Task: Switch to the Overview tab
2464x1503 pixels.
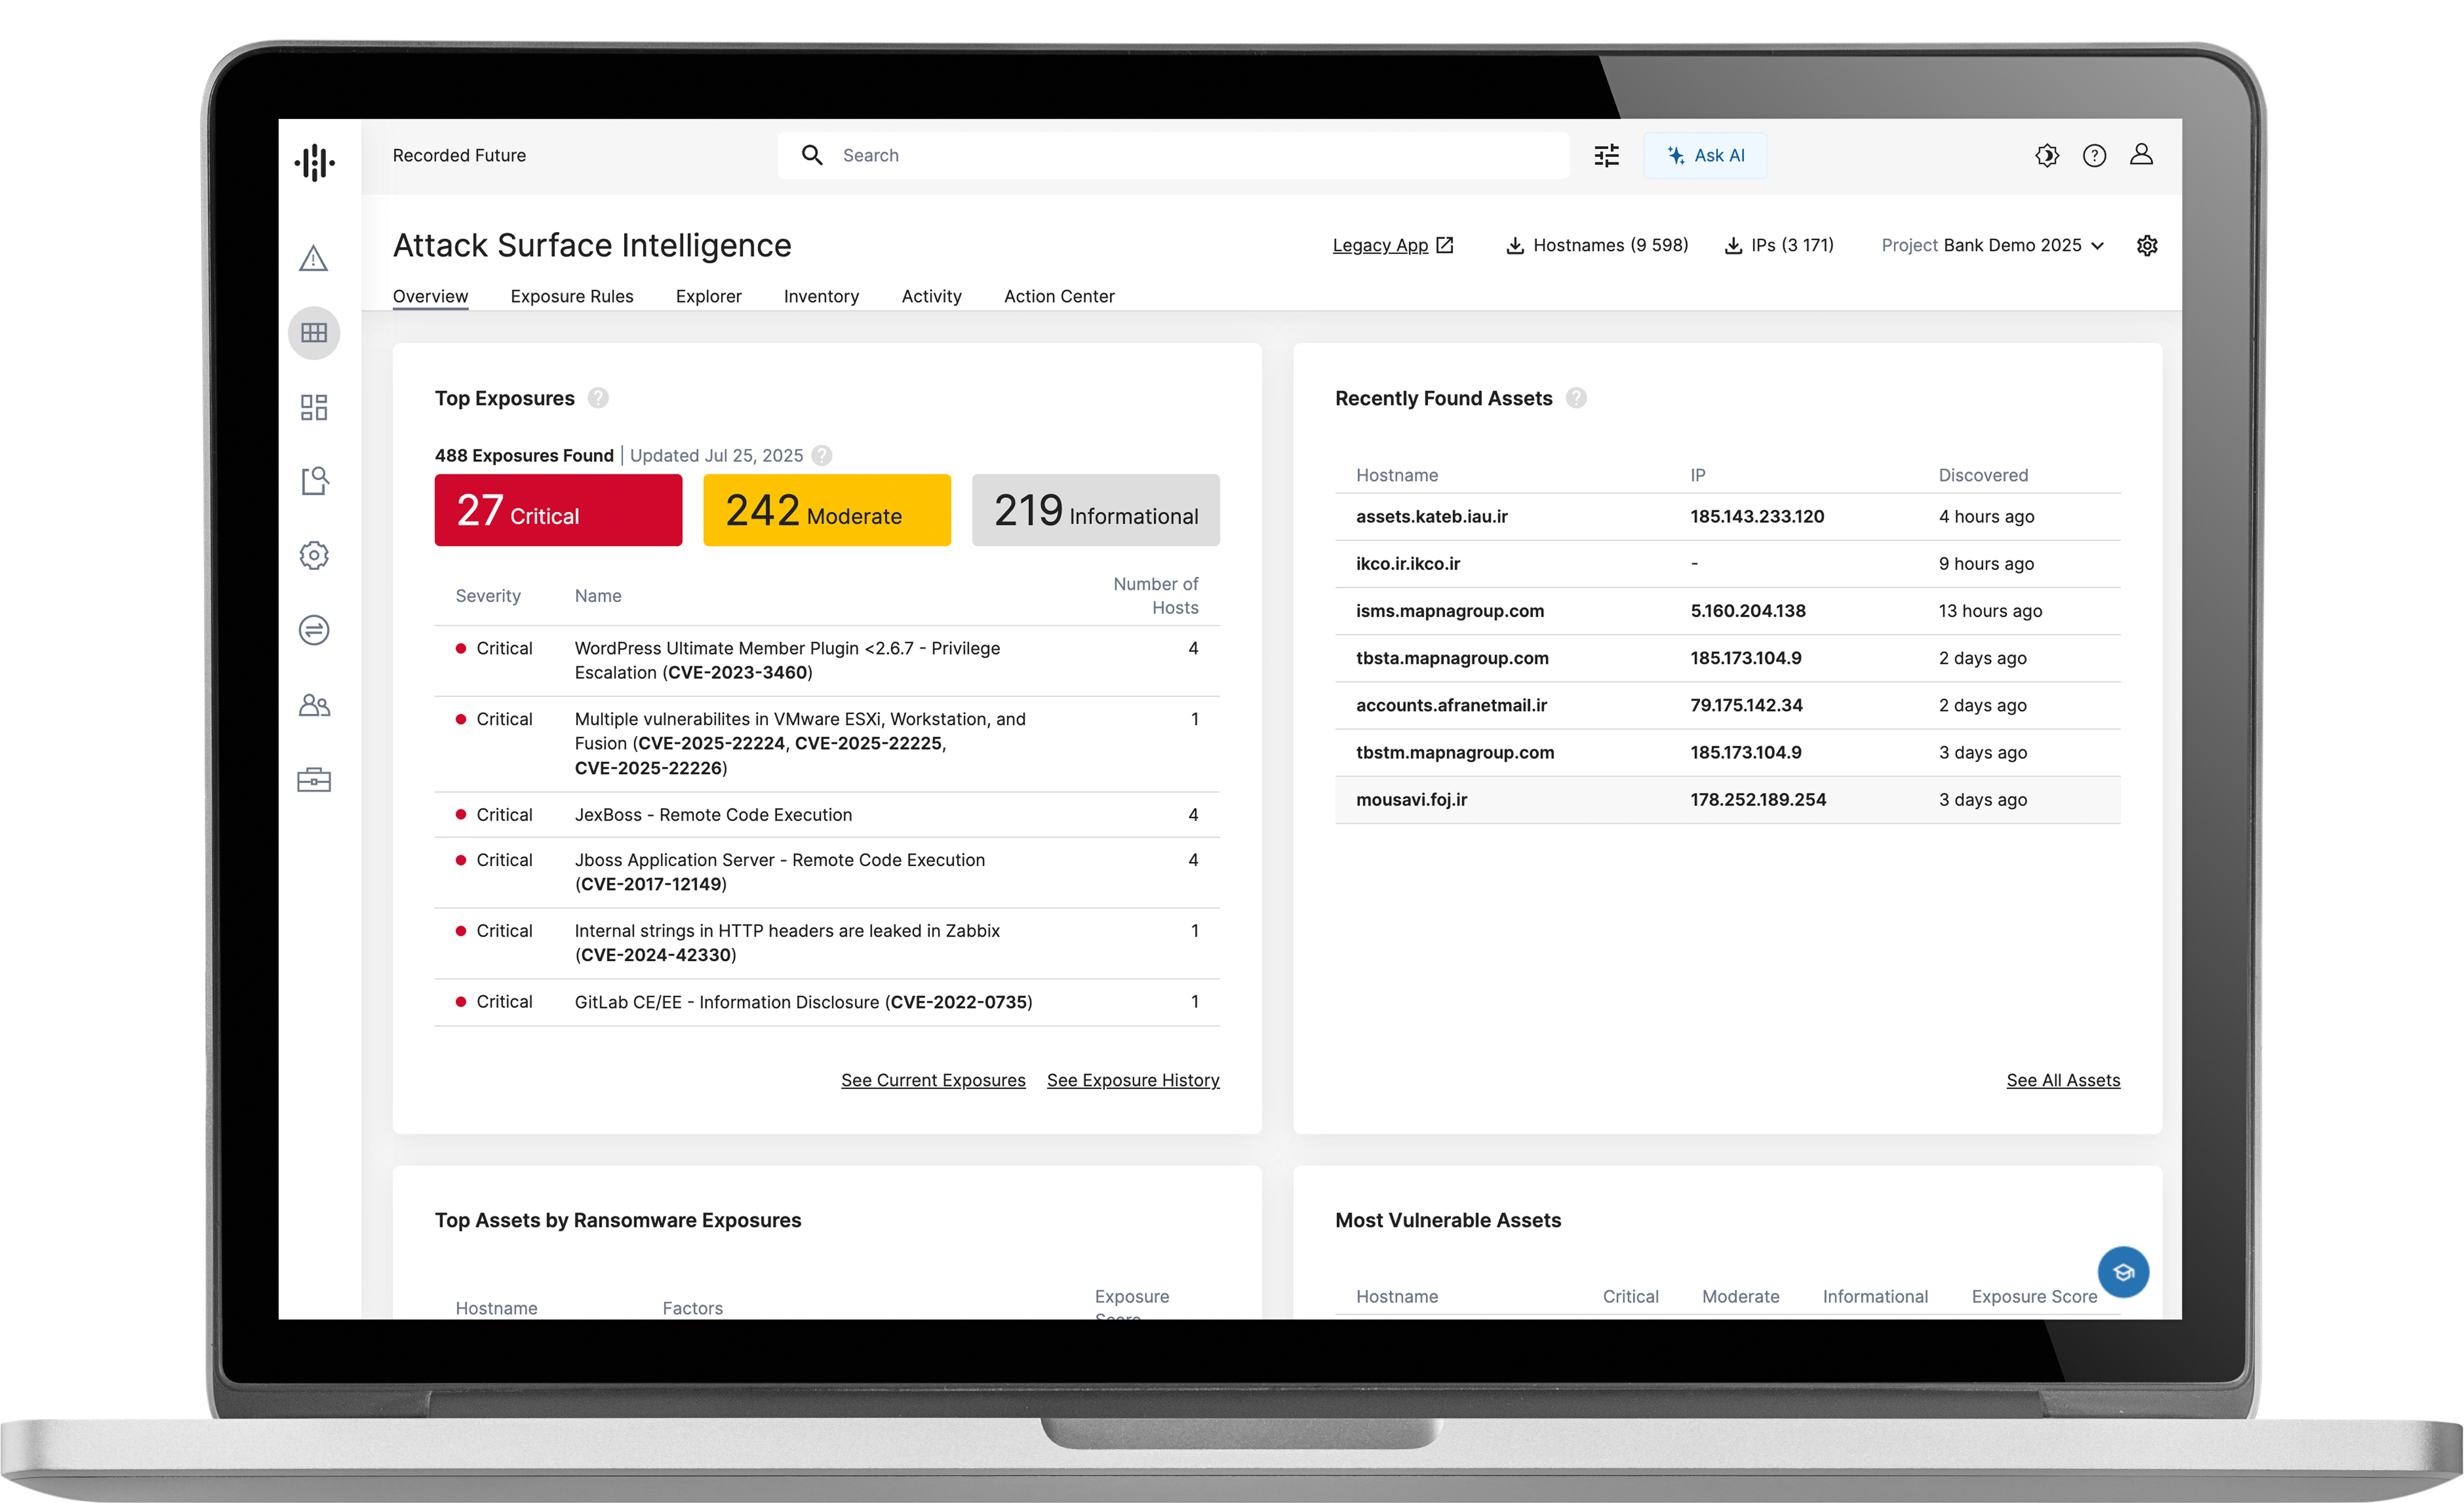Action: (x=430, y=296)
